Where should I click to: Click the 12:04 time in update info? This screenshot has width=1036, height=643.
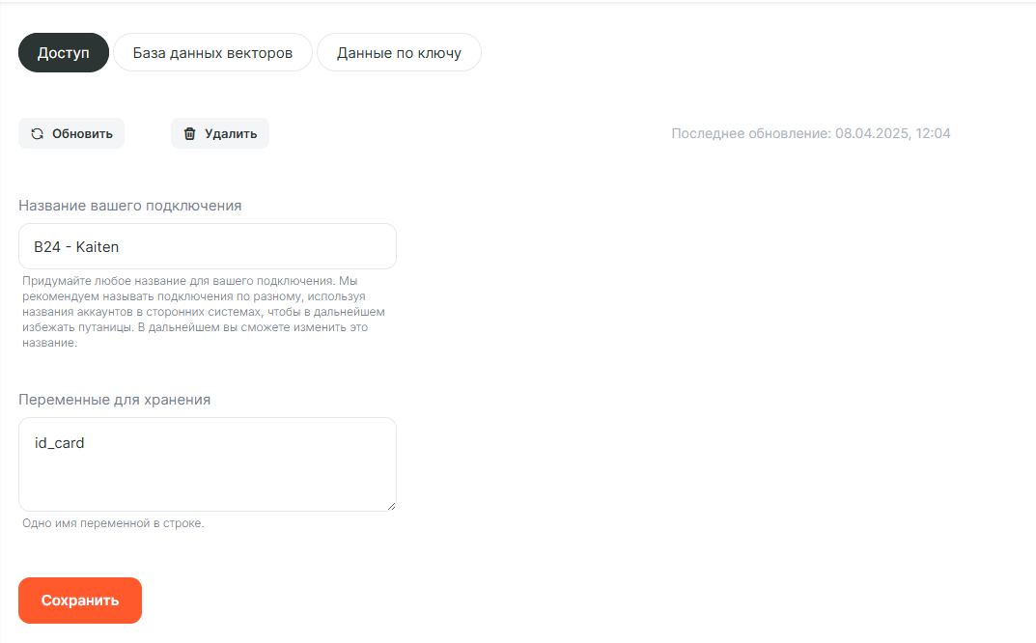935,133
